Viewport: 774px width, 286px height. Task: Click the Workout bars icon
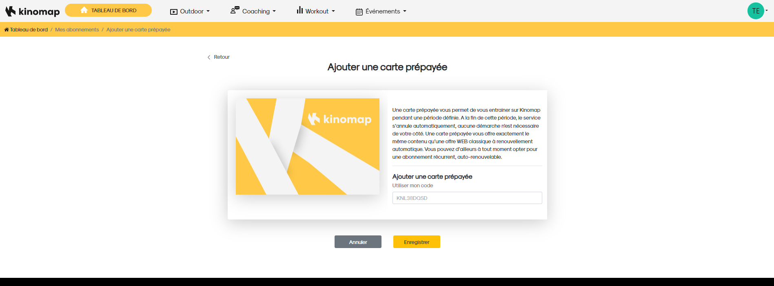coord(299,10)
